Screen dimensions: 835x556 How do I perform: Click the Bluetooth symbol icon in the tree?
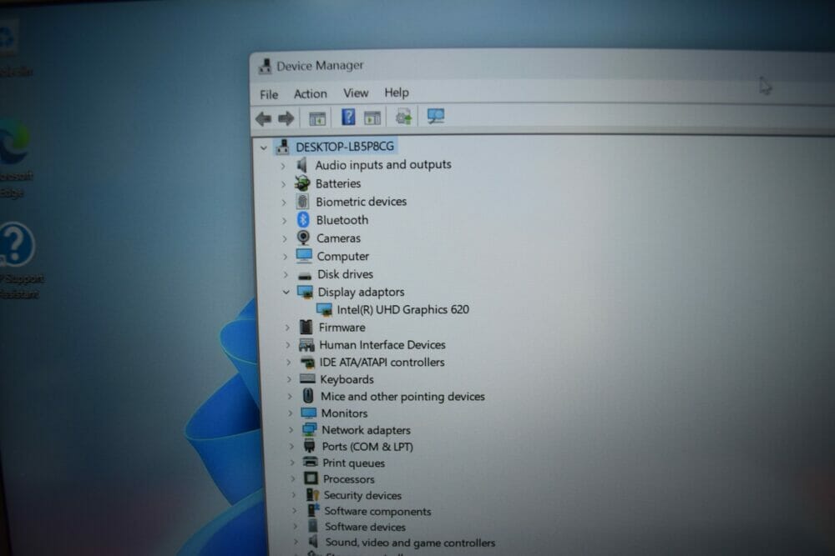(303, 219)
